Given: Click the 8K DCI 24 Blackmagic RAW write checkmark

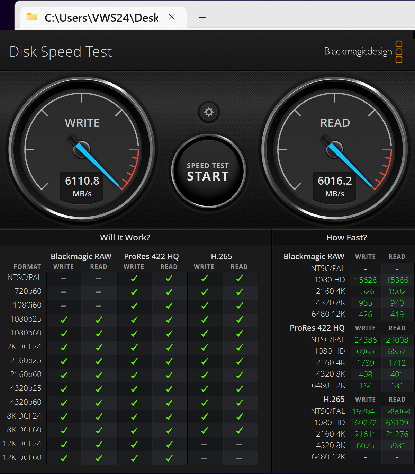Looking at the screenshot, I should coord(64,417).
